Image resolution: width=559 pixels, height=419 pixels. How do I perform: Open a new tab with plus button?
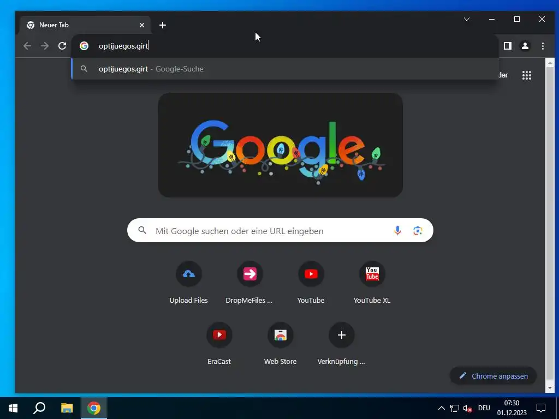tap(163, 25)
